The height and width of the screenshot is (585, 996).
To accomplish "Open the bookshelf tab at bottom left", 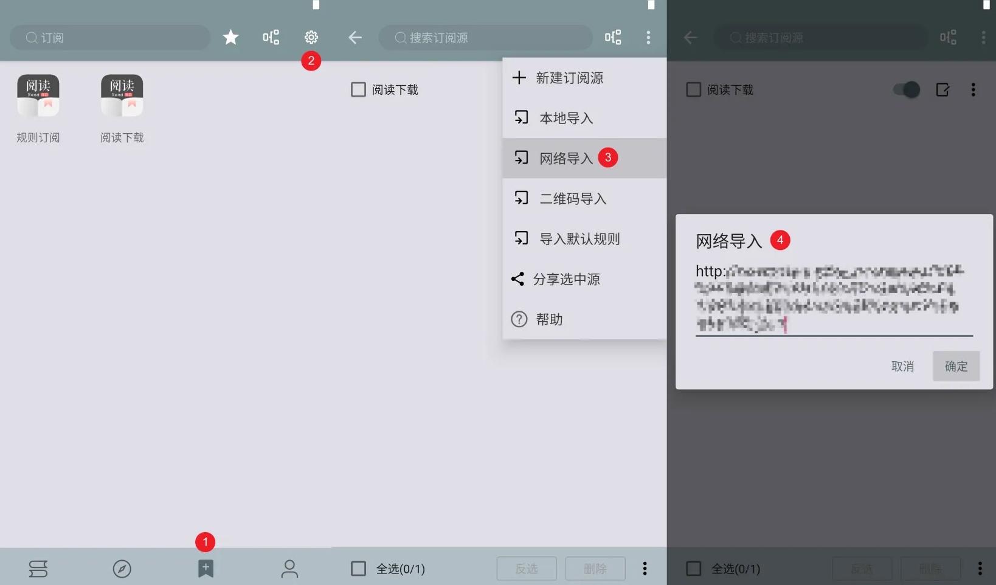I will [38, 569].
